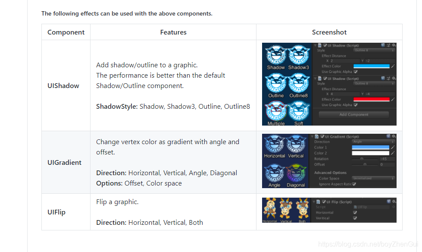
Task: Collapse the UI Flip component
Action: [x=314, y=202]
